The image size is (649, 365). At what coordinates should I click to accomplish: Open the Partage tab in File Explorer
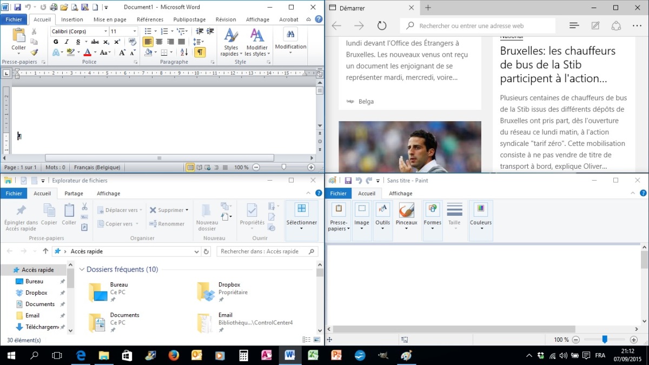74,193
